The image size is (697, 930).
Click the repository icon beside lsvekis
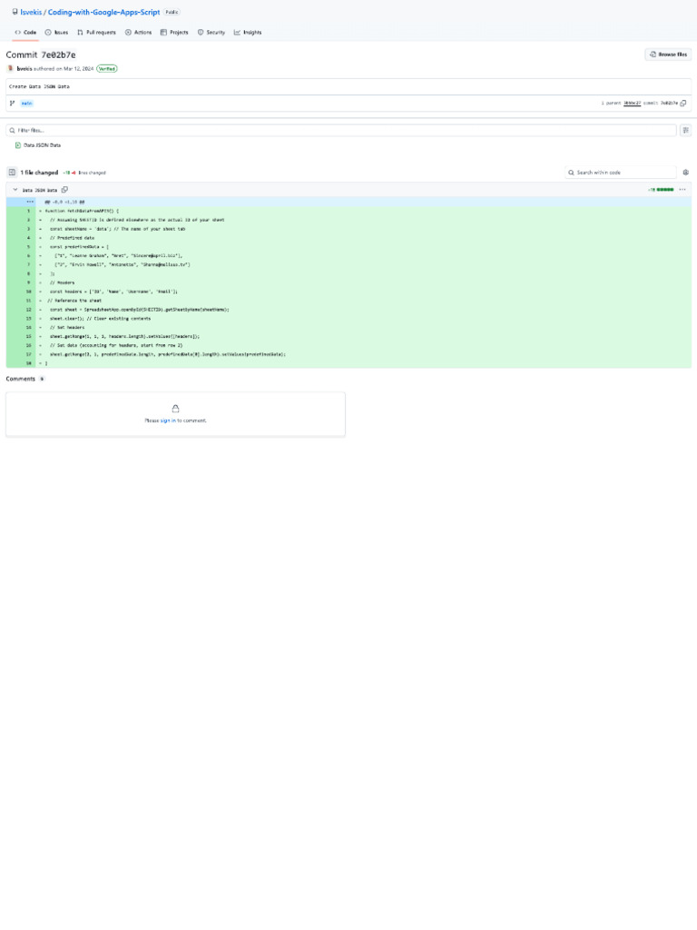15,12
